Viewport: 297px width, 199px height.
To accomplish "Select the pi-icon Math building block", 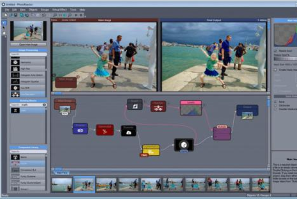I will 15,110.
